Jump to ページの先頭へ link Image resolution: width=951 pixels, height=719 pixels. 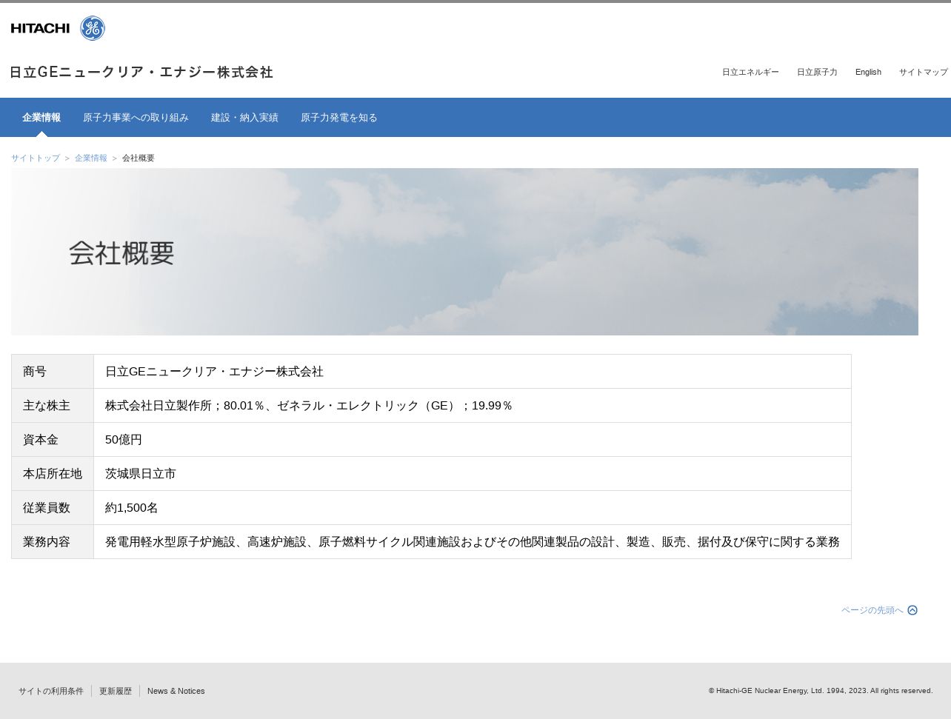coord(872,610)
